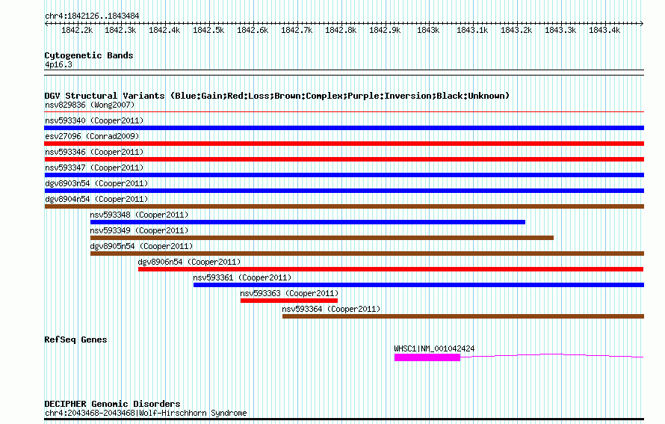
Task: Select the red esv27096 loss bar
Action: pyautogui.click(x=344, y=144)
